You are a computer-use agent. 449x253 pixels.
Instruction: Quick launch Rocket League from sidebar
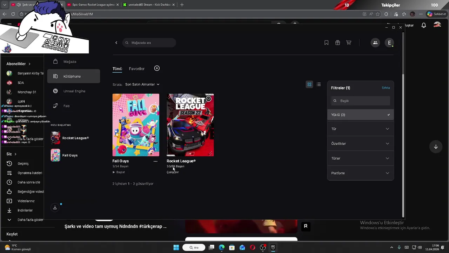pyautogui.click(x=70, y=138)
